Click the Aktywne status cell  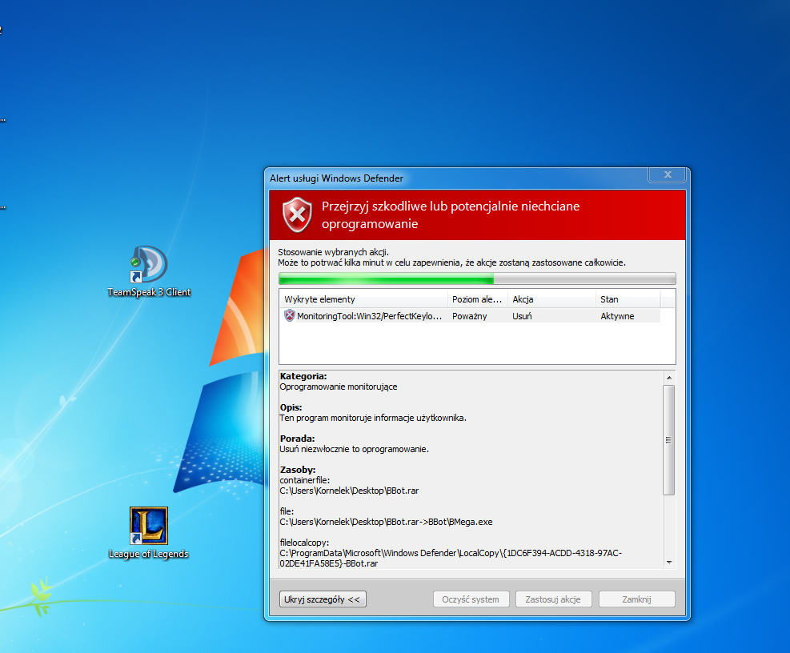(x=617, y=316)
